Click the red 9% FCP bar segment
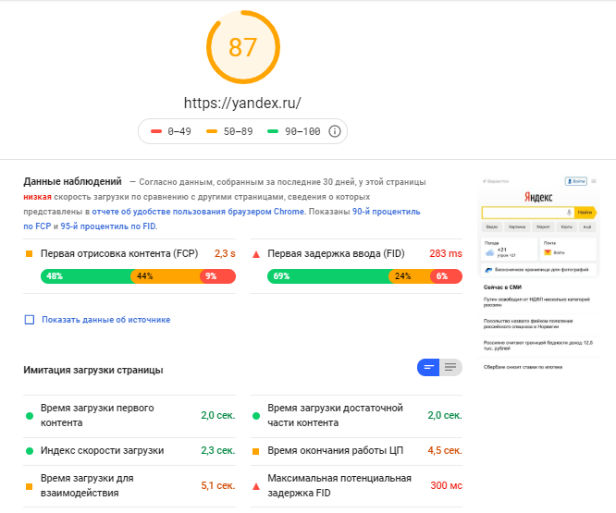616x513 pixels. pos(218,276)
